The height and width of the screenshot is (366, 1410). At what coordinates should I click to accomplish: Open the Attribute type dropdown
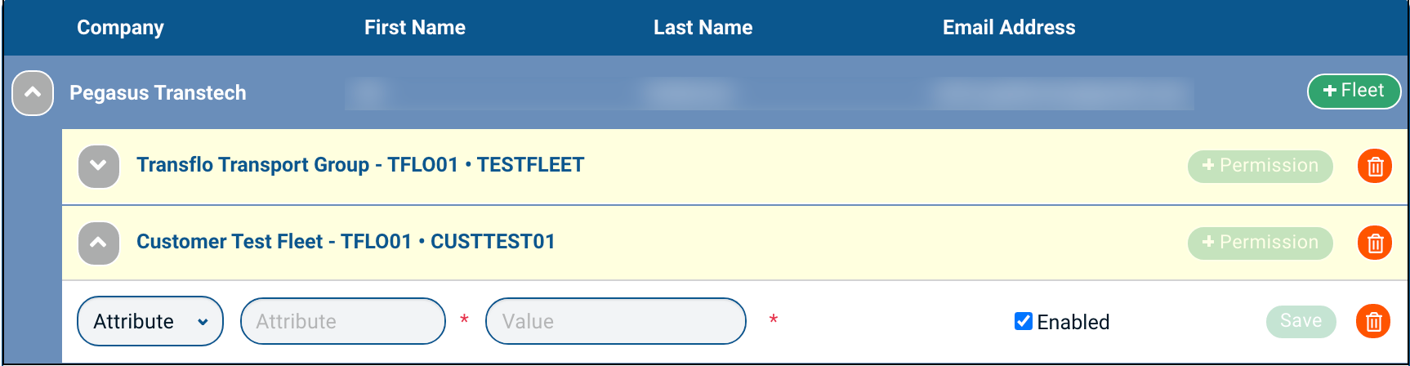coord(150,321)
